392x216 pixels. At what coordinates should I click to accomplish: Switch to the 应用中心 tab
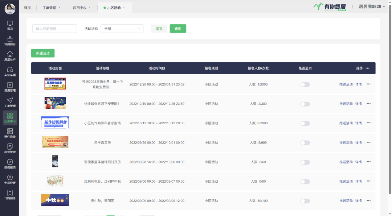click(79, 8)
